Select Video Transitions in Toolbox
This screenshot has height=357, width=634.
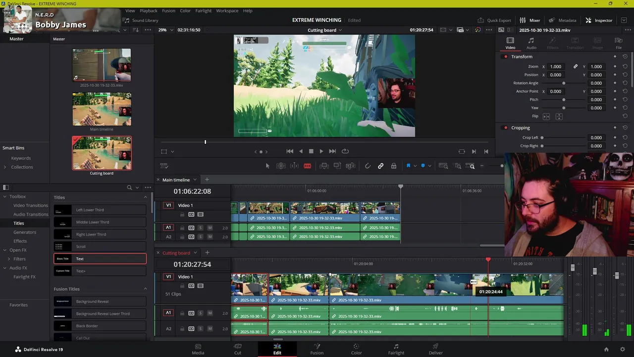click(x=31, y=205)
